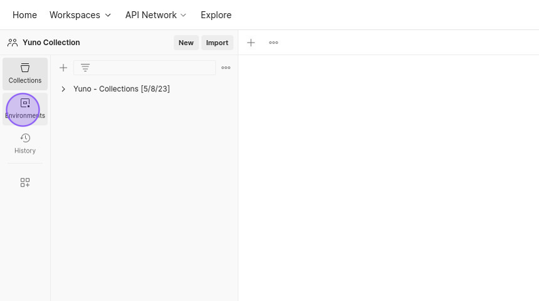Open Explore in the top navigation
This screenshot has height=301, width=539.
pyautogui.click(x=216, y=15)
